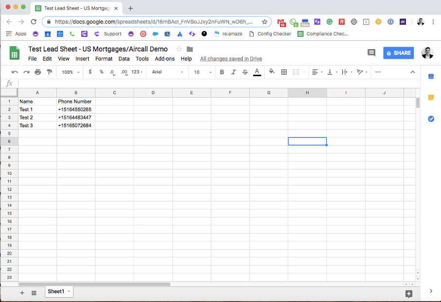Open Google Keep in the side panel
The width and height of the screenshot is (441, 302).
point(431,98)
